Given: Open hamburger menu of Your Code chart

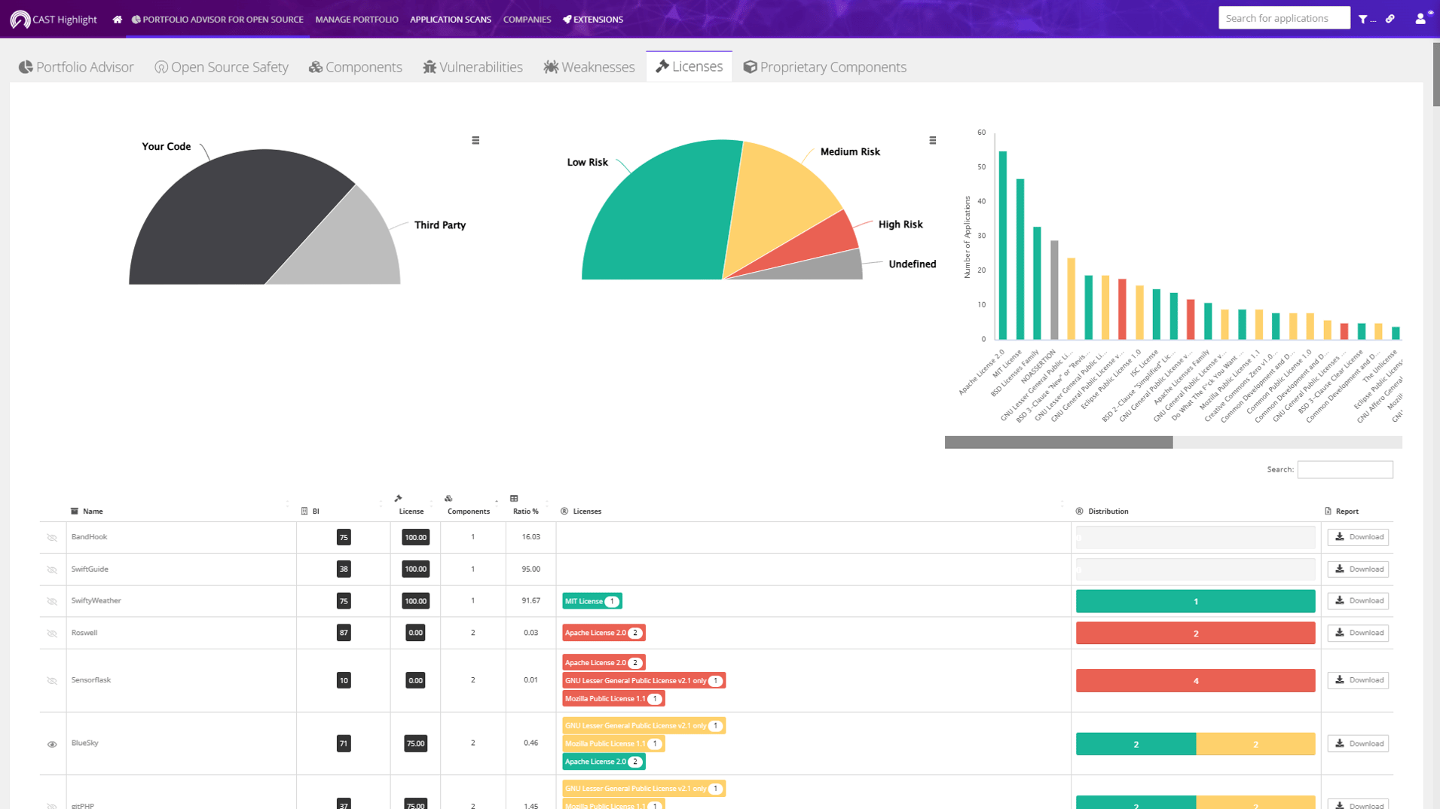Looking at the screenshot, I should click(475, 140).
